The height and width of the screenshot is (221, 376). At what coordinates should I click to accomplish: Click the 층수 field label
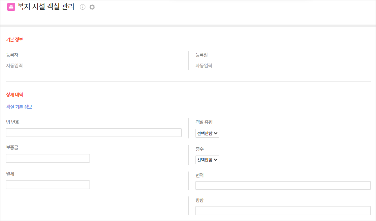200,149
